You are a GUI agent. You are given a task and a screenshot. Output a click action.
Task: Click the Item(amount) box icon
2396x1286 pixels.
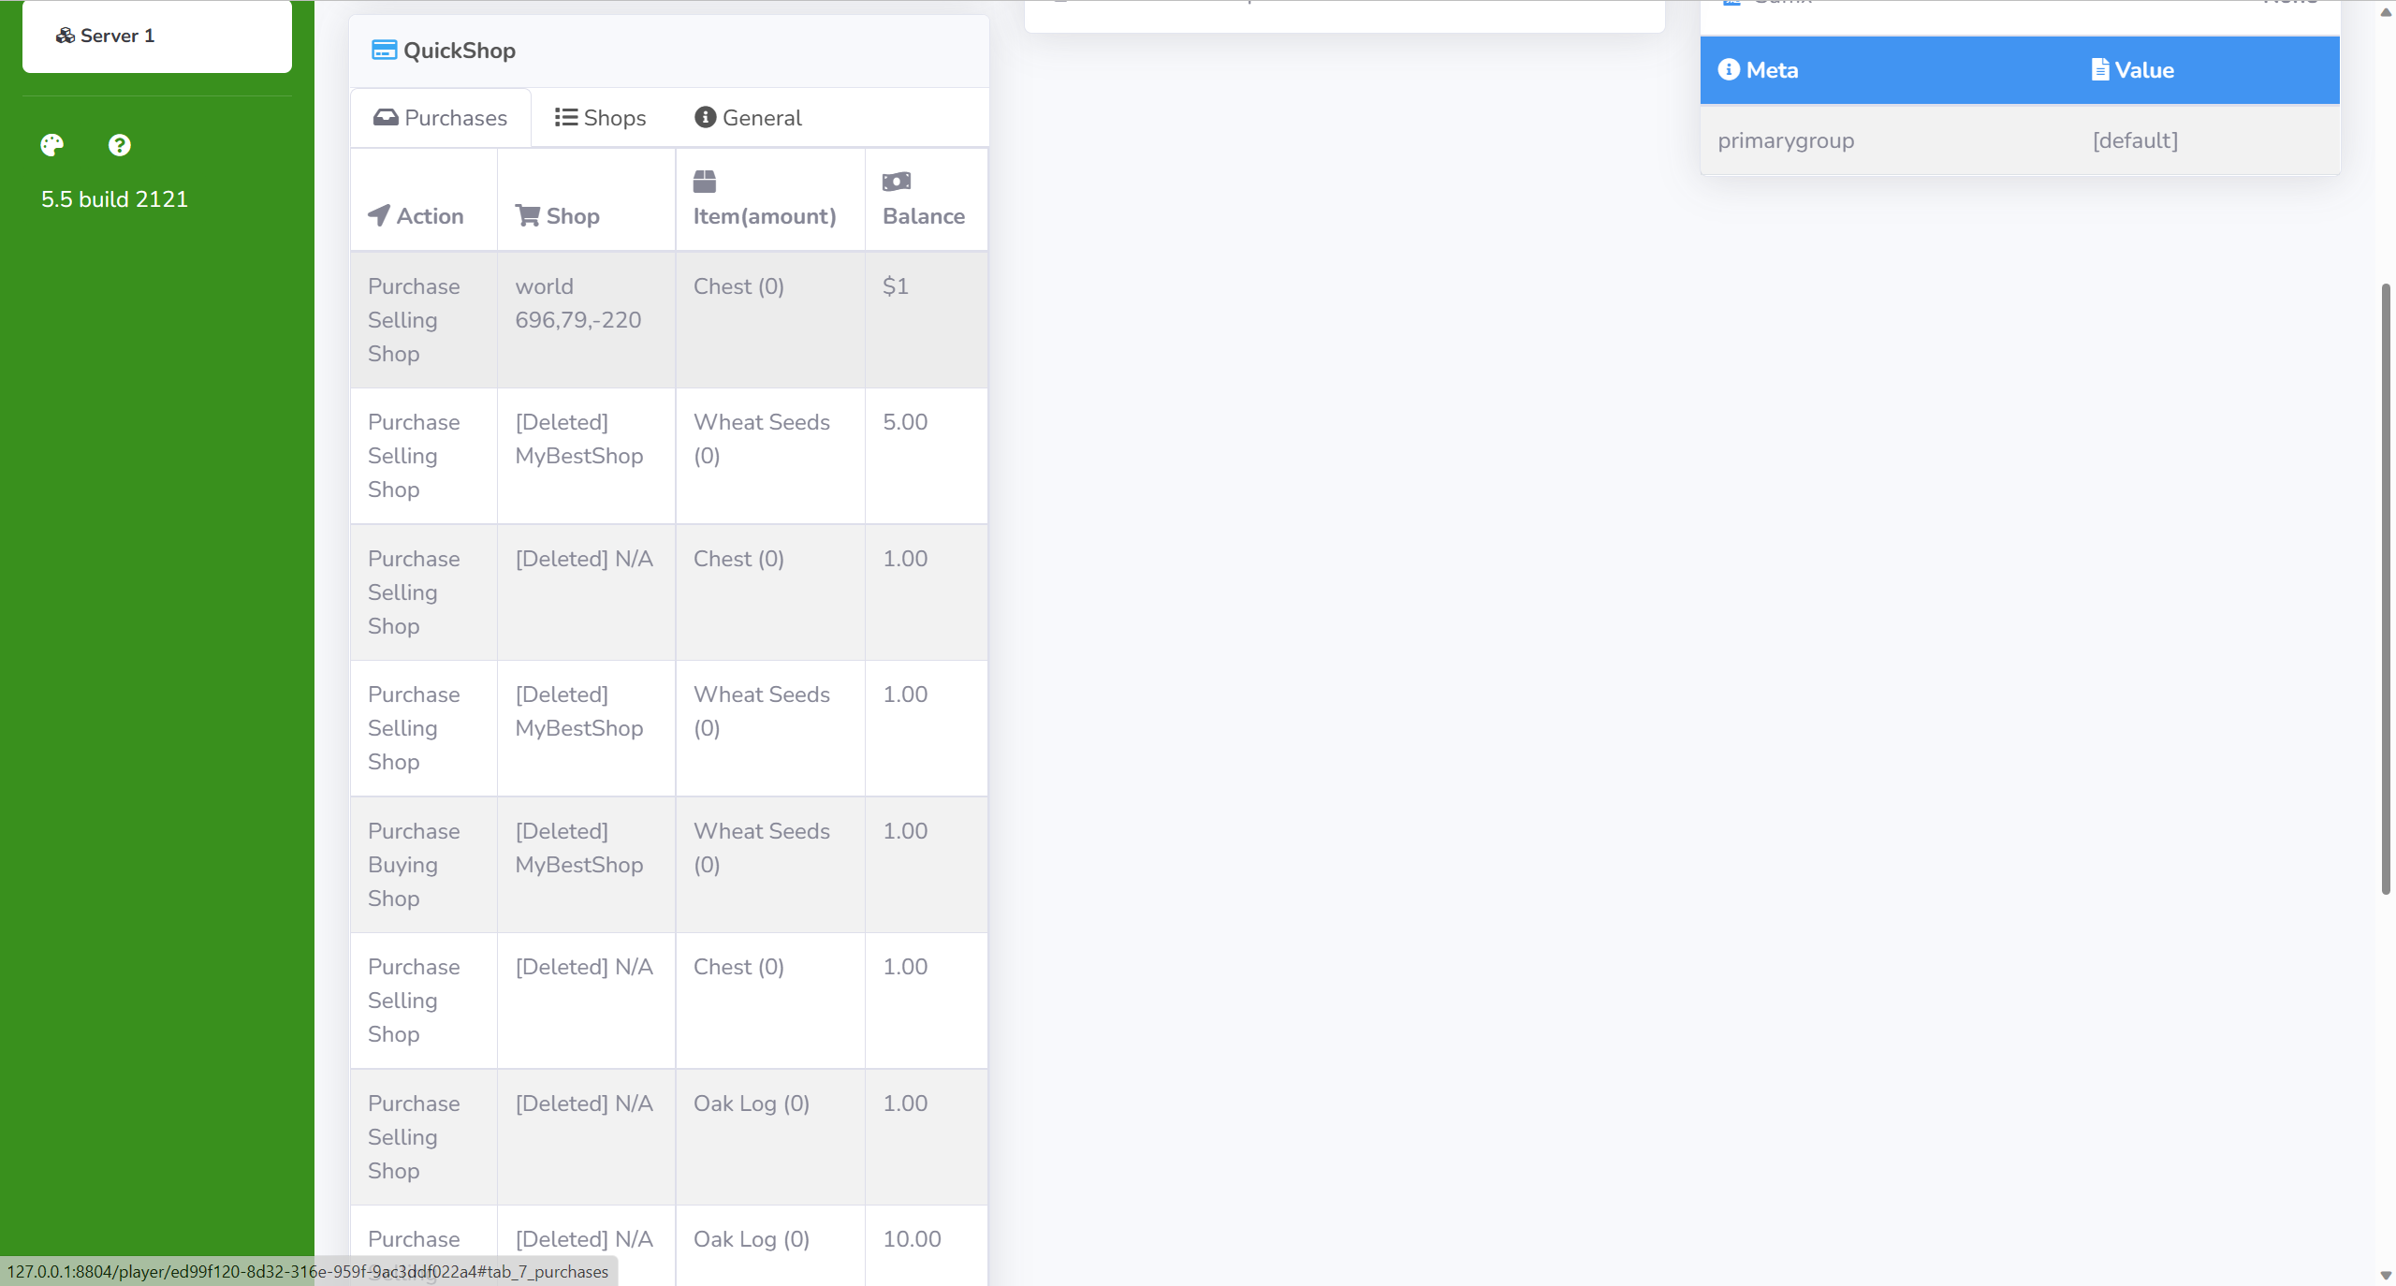coord(705,182)
